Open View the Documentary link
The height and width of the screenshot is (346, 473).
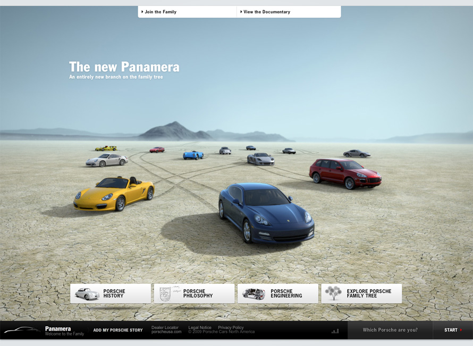point(265,12)
